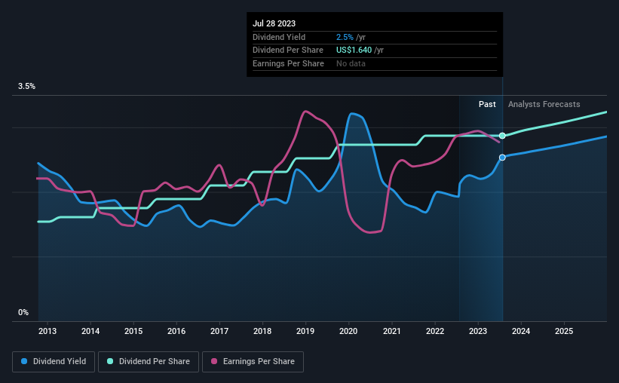This screenshot has width=619, height=383.
Task: Toggle the Dividend Per Share legend button
Action: coord(149,362)
